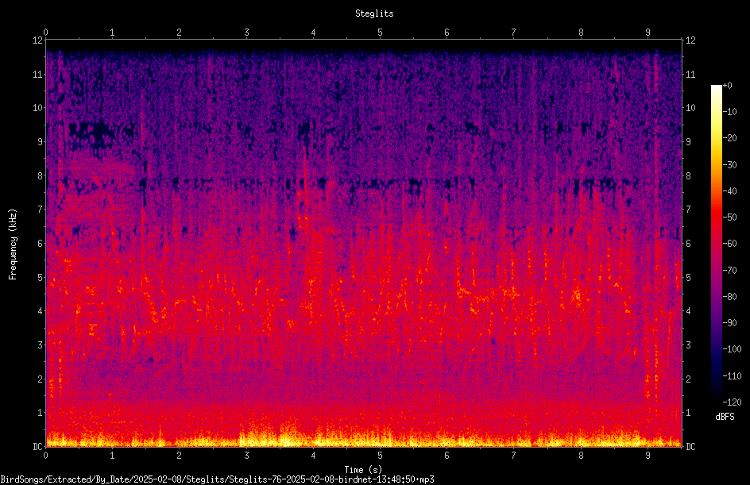The image size is (750, 485).
Task: Select the 7 second tick on bottom axis
Action: 514,456
